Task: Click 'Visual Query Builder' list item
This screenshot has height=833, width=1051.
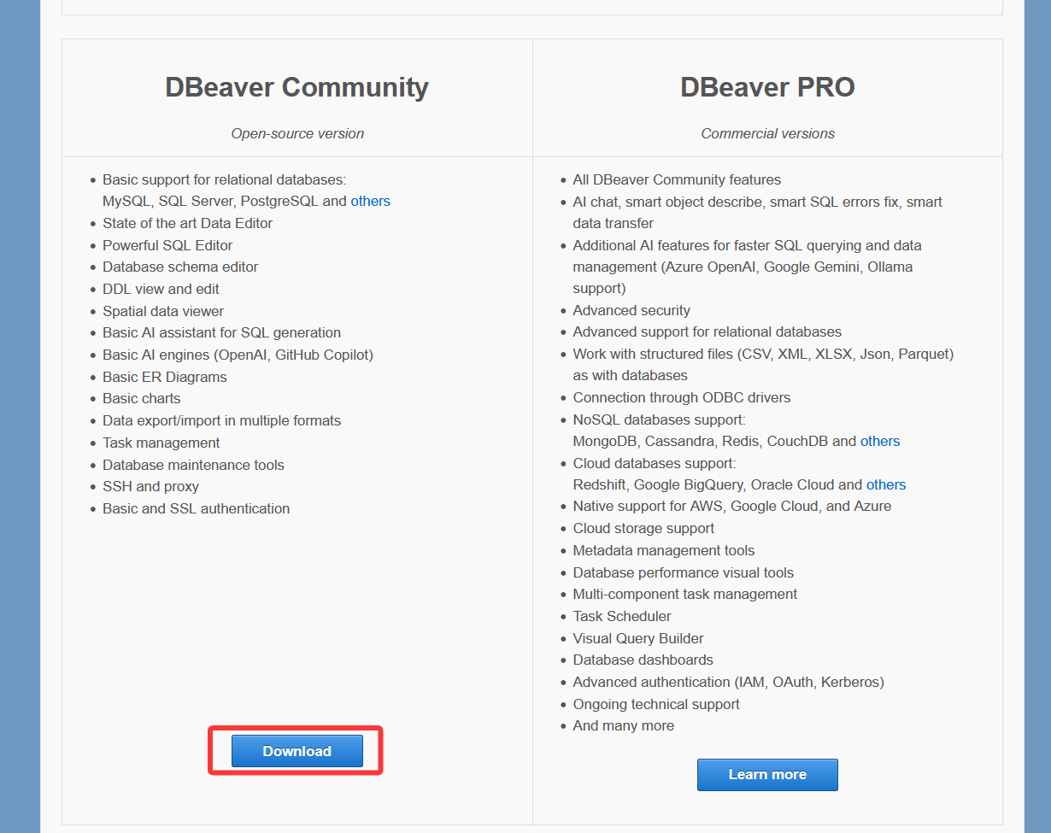Action: [638, 638]
